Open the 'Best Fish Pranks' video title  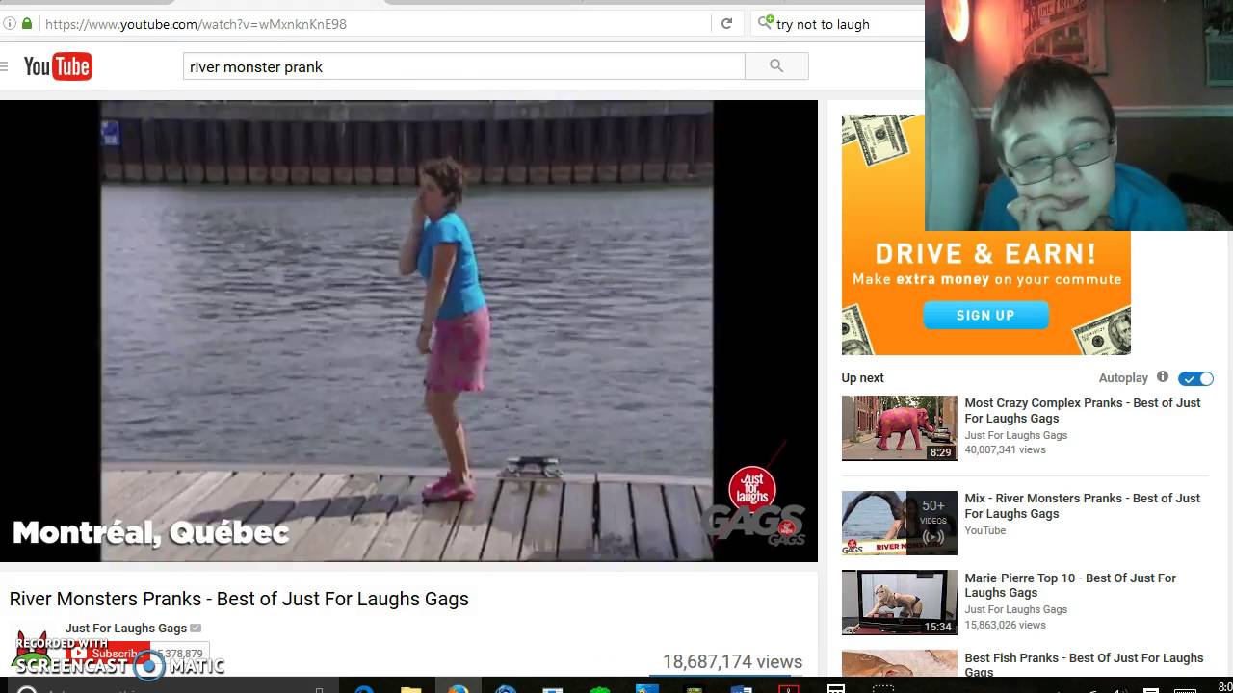coord(1084,664)
